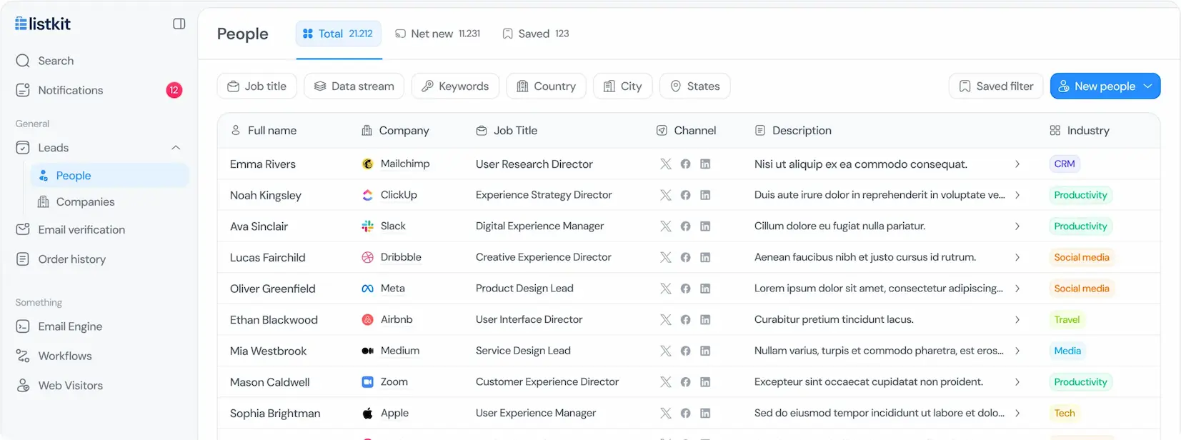Open Ava Sinclair's Facebook icon
The image size is (1181, 440).
point(686,226)
